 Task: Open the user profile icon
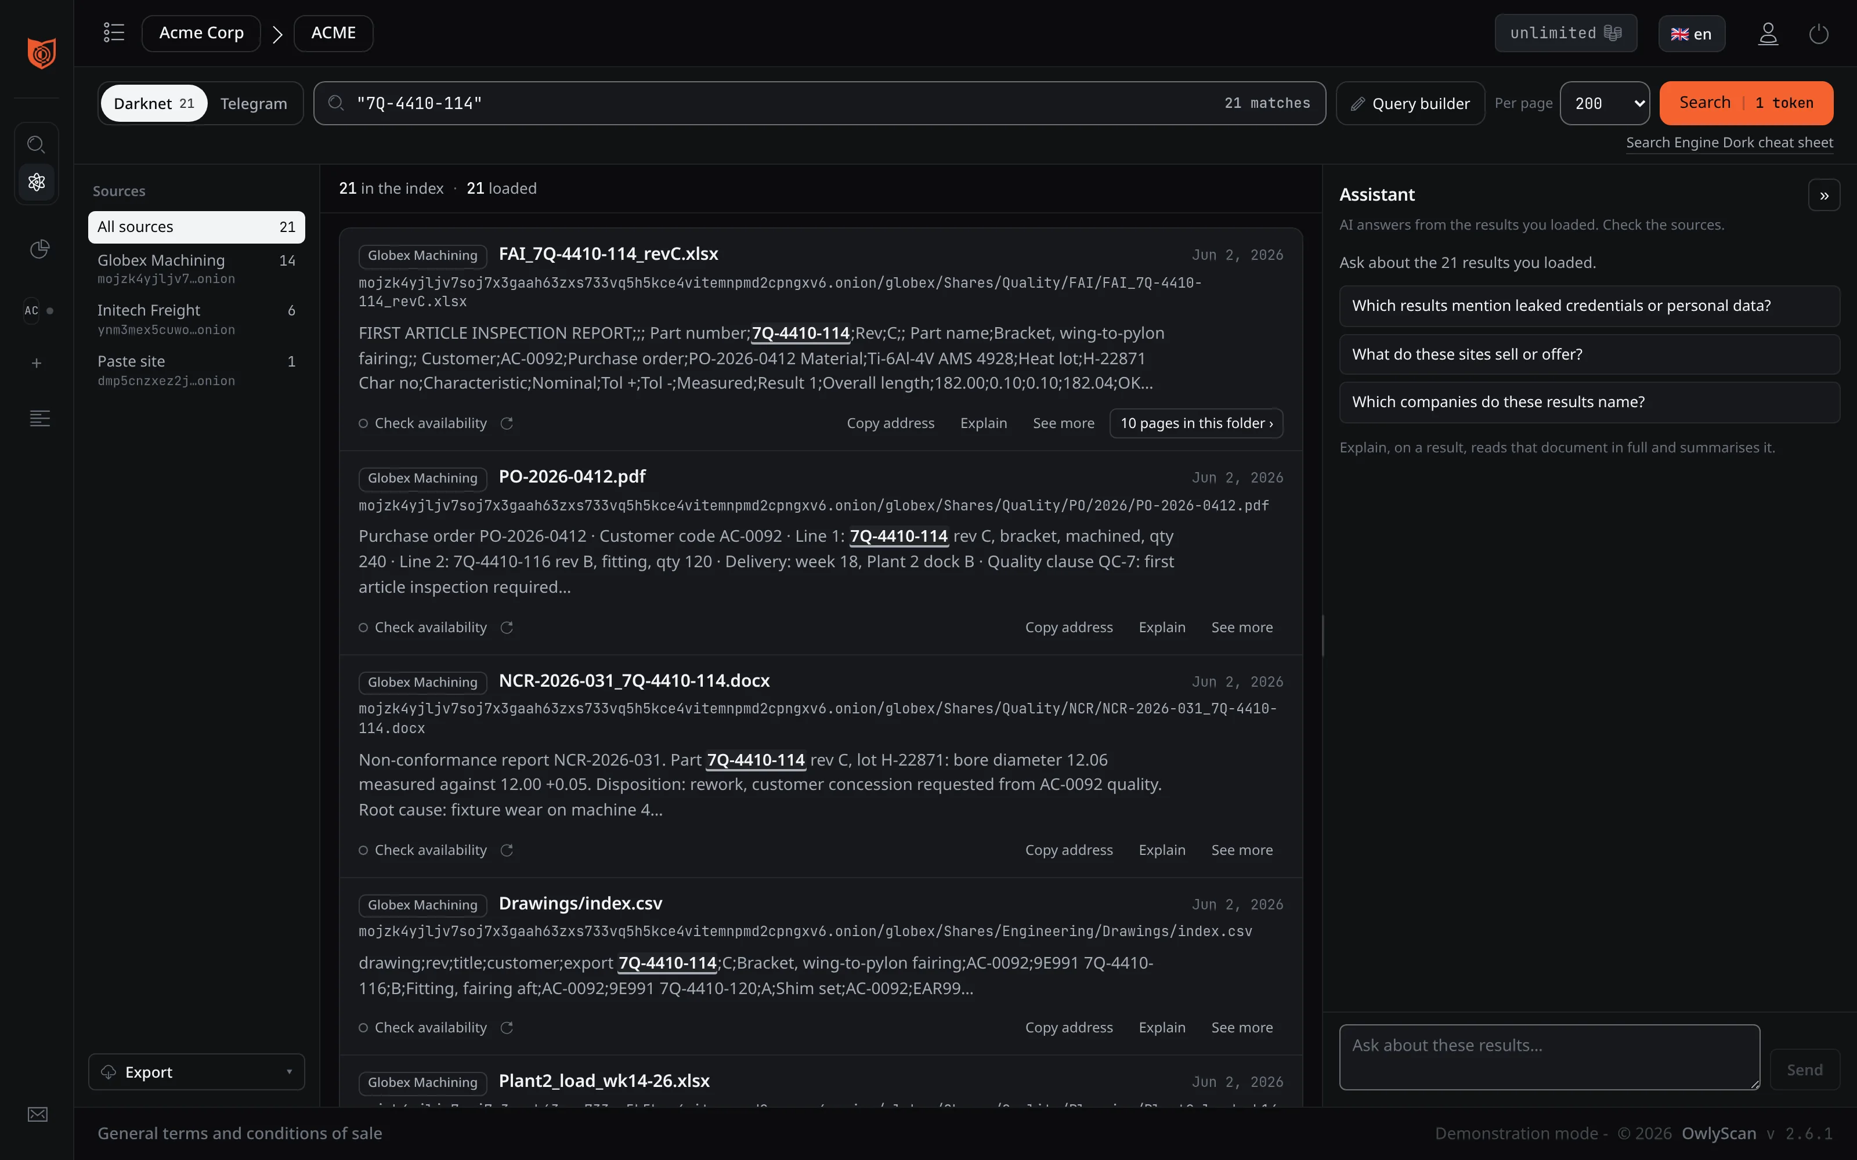tap(1768, 34)
